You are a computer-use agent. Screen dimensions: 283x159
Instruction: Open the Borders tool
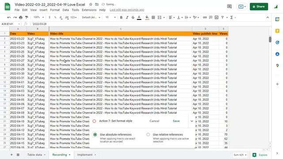[x=153, y=18]
